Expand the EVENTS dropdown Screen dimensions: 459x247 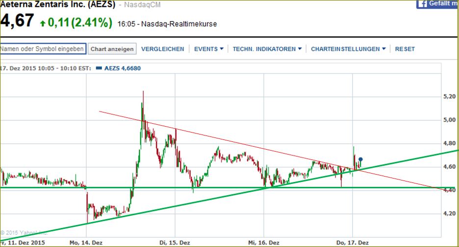click(x=209, y=49)
